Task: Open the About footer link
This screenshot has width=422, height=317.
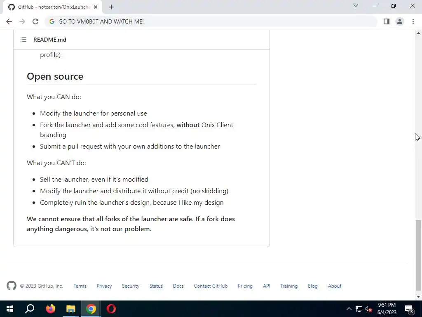Action: (x=335, y=286)
